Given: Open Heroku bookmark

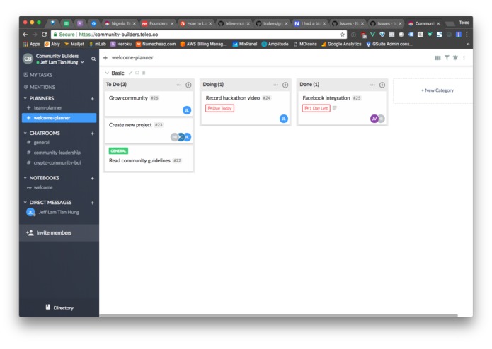Looking at the screenshot, I should 121,44.
